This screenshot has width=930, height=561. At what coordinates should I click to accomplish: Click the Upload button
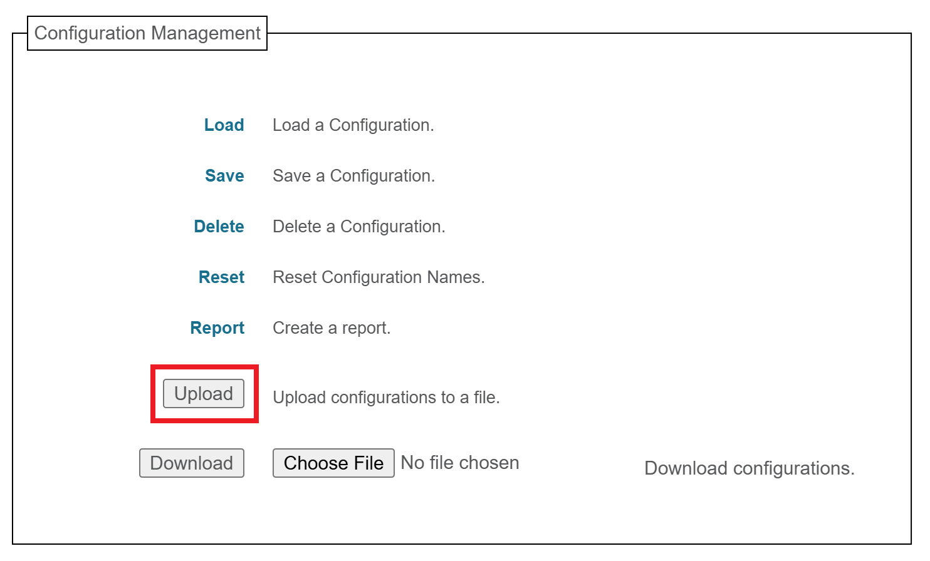(204, 394)
